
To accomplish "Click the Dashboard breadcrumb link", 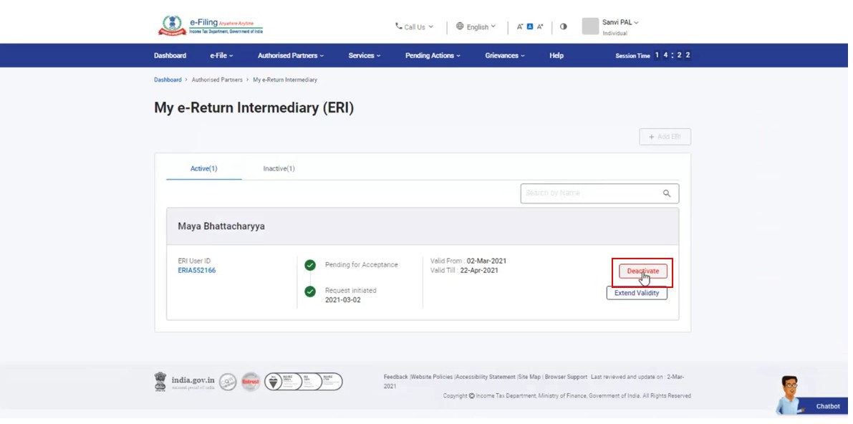I will 168,79.
